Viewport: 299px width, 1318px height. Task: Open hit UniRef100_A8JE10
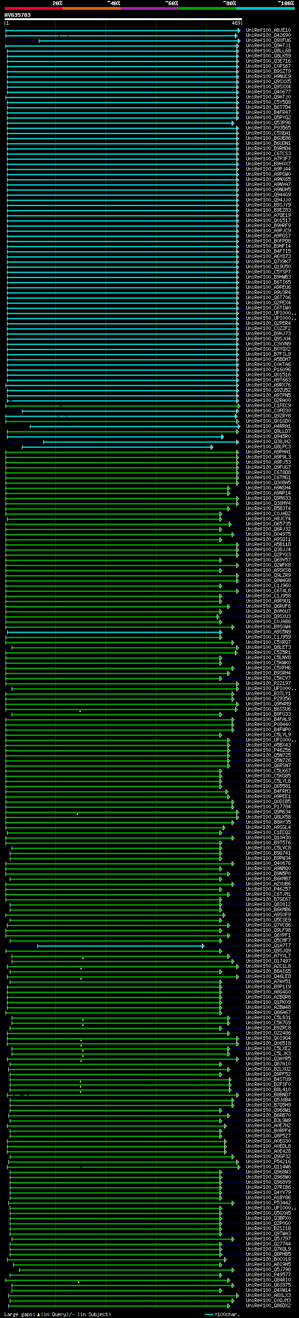click(x=268, y=30)
